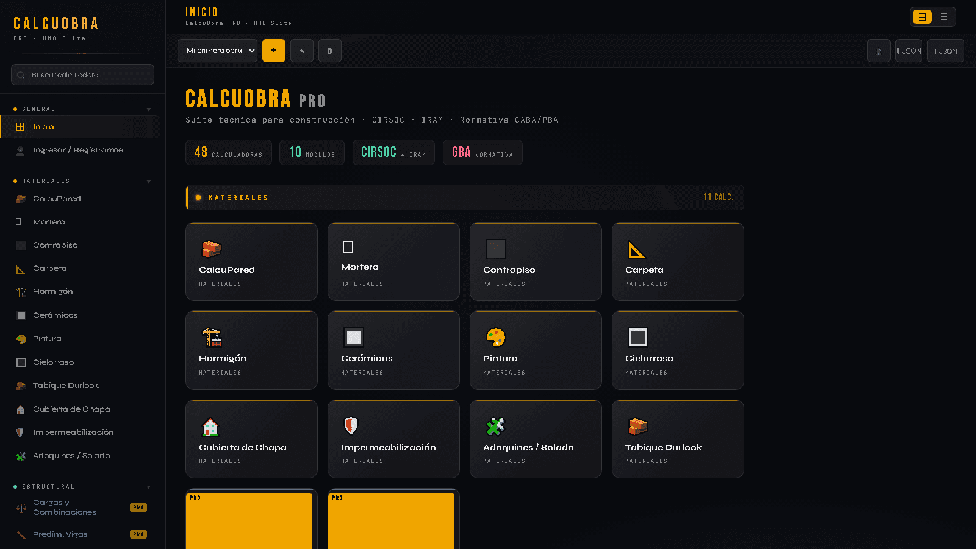The width and height of the screenshot is (976, 549).
Task: Click the CalcuPared brick icon on card
Action: point(211,249)
